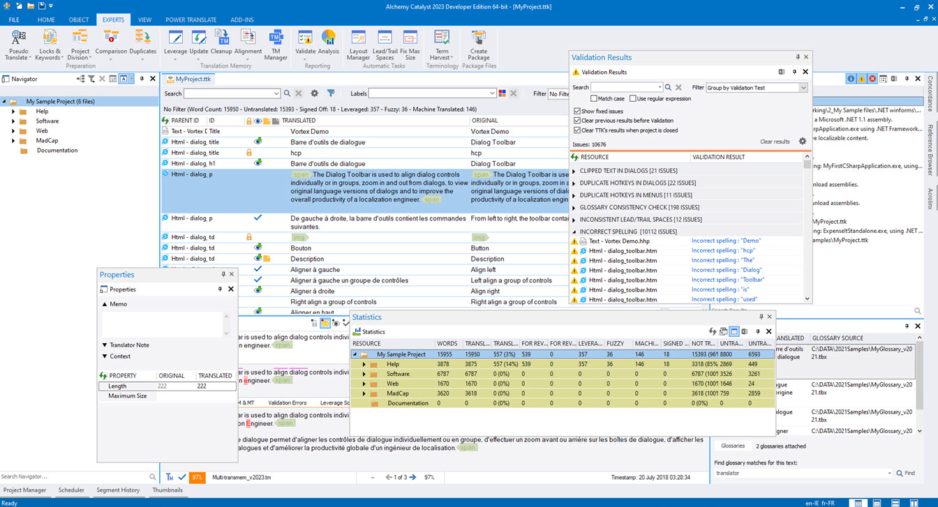
Task: Expand Glossary Consistency Check issues group
Action: point(574,207)
